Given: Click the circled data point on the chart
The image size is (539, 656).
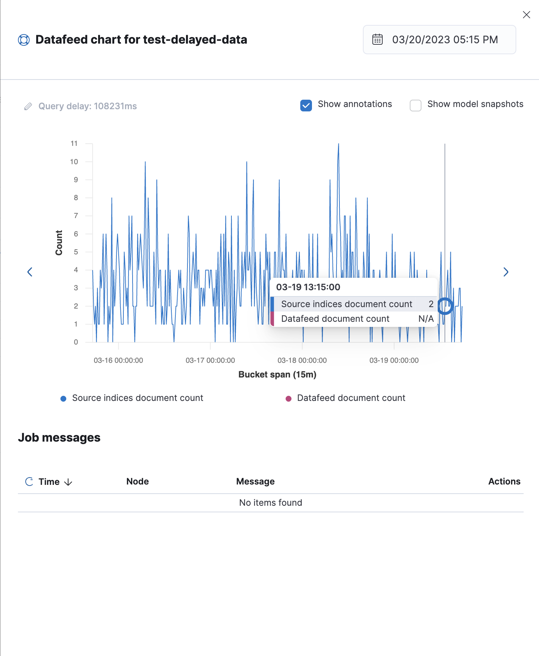Looking at the screenshot, I should pos(445,306).
